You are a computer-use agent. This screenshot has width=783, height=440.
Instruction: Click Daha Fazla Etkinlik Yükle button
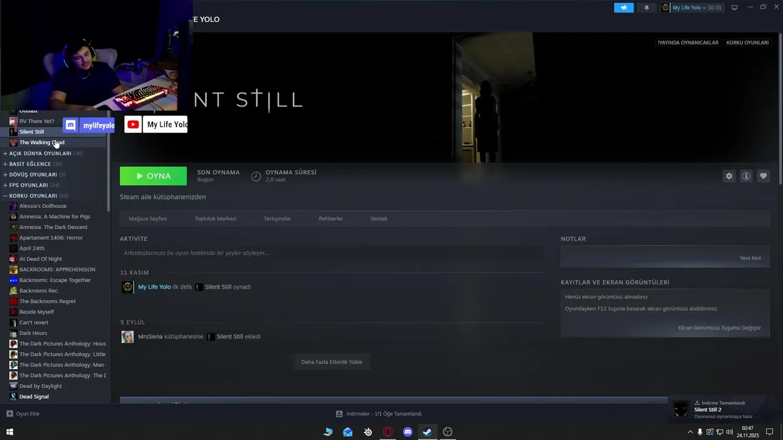pyautogui.click(x=332, y=362)
